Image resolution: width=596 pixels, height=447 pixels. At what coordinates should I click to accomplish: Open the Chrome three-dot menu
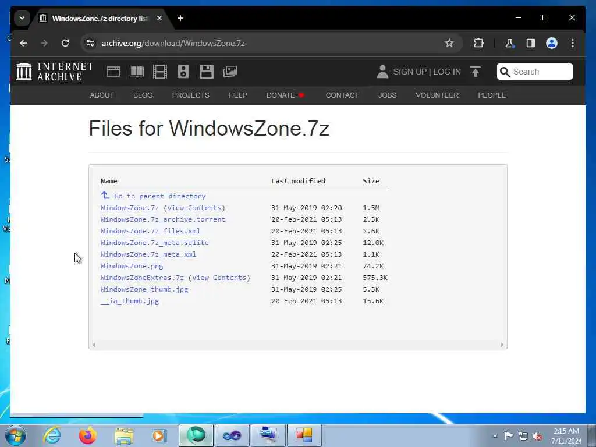pos(573,43)
